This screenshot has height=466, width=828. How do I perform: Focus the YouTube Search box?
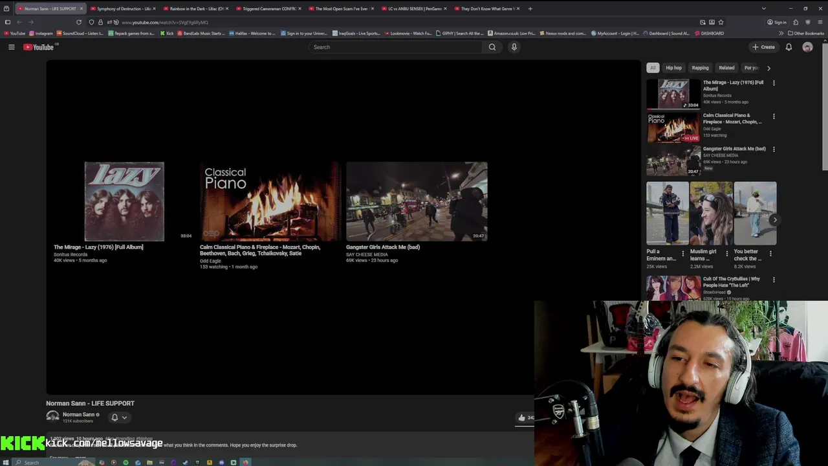[396, 47]
